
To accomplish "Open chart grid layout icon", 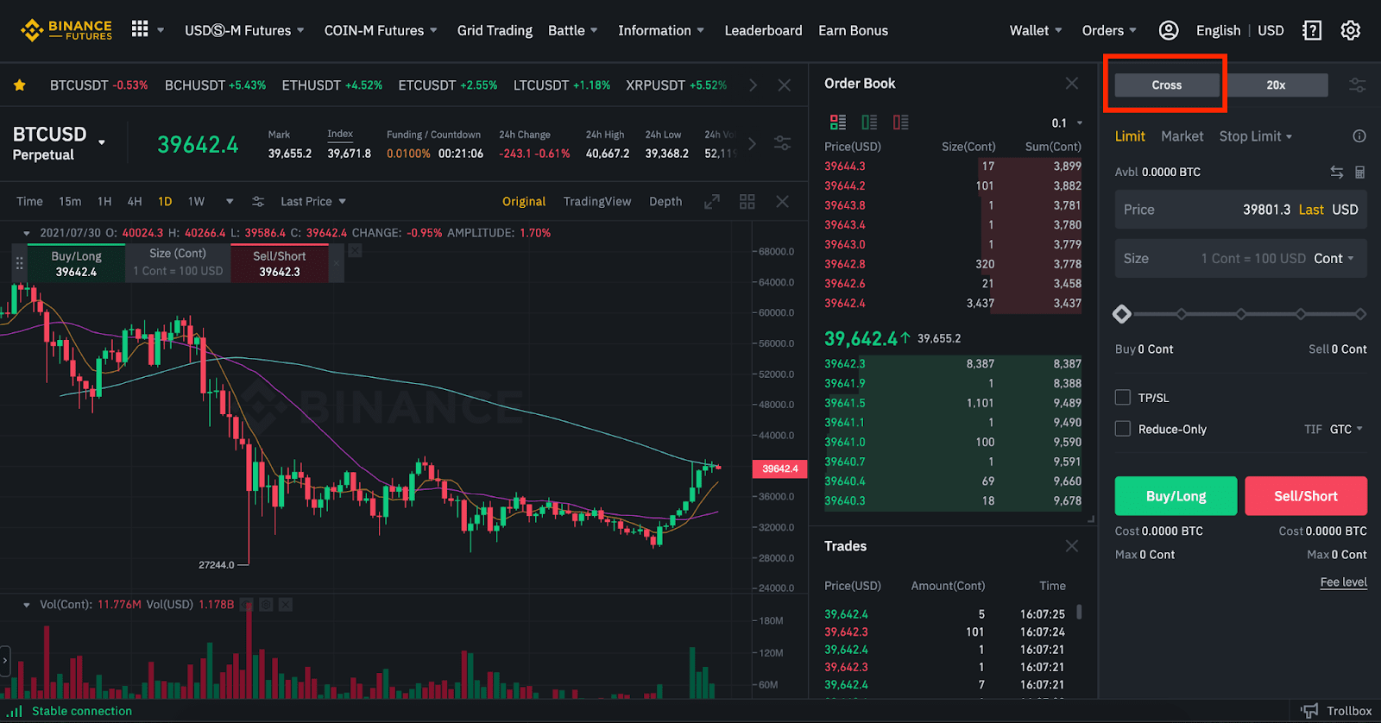I will 747,201.
